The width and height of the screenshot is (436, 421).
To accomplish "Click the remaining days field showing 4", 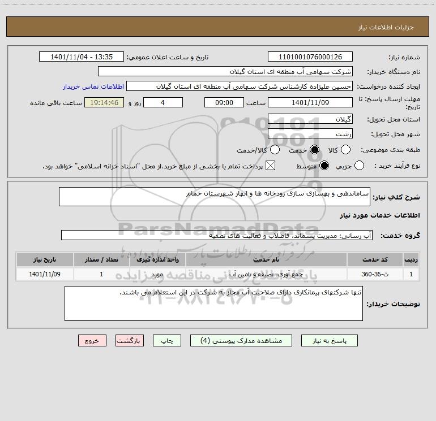I will coord(163,102).
